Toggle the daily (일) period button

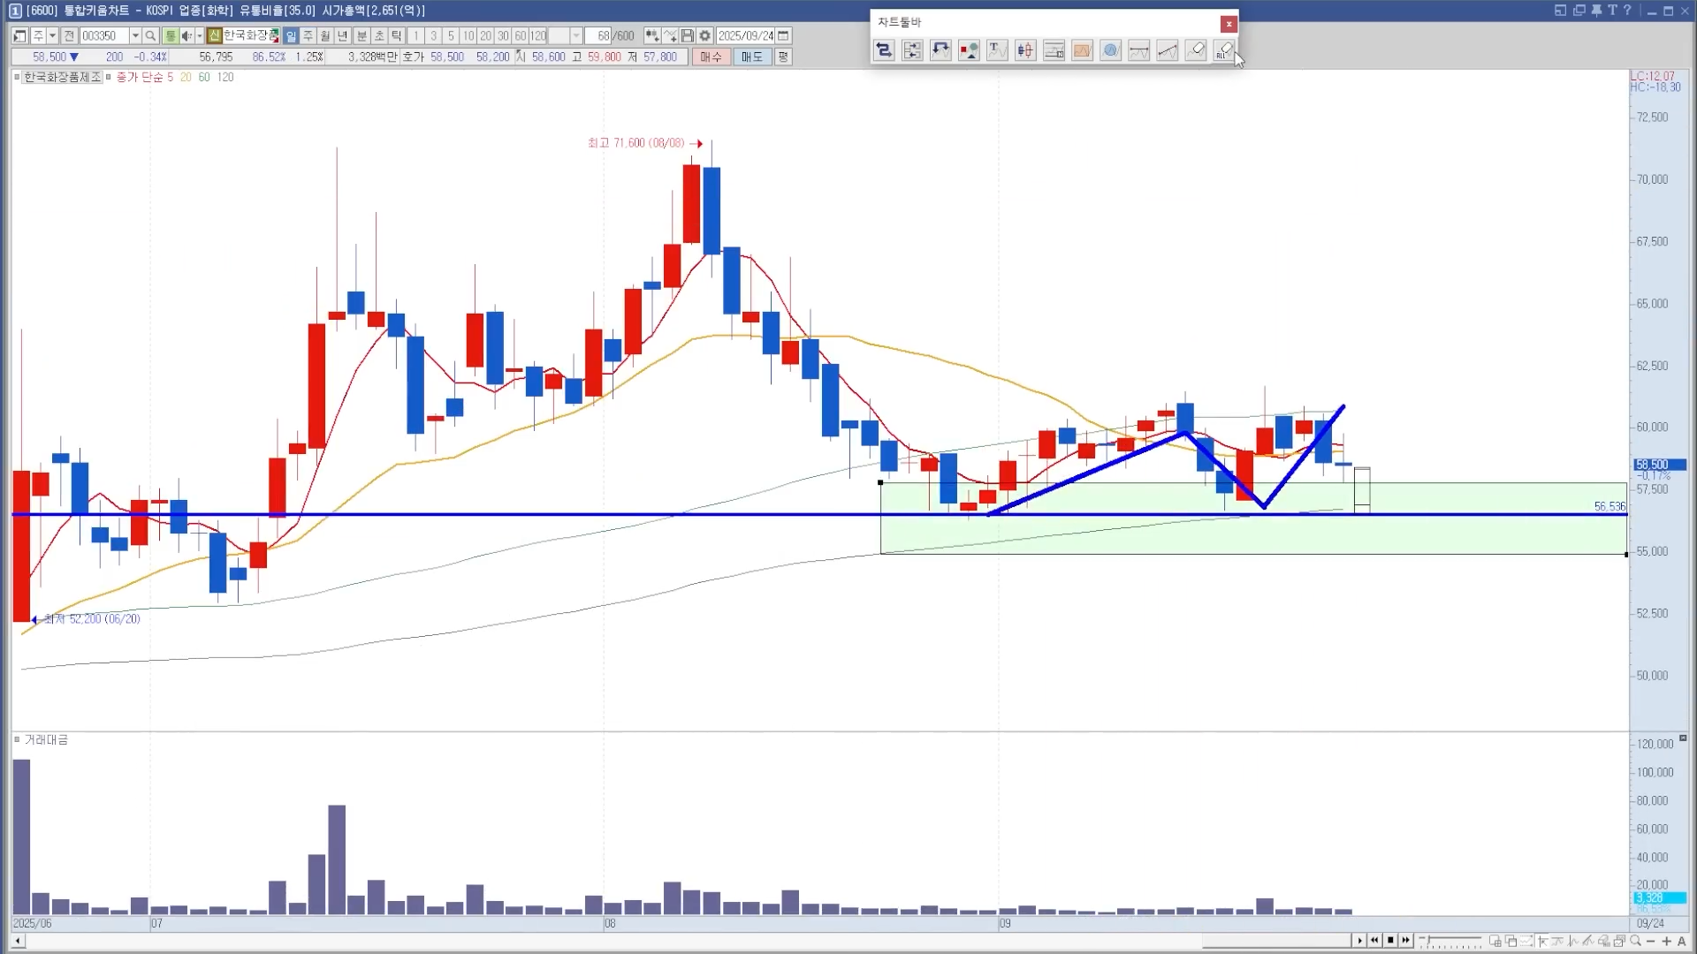click(x=291, y=36)
